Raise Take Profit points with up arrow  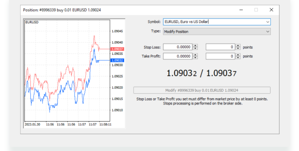pyautogui.click(x=238, y=55)
